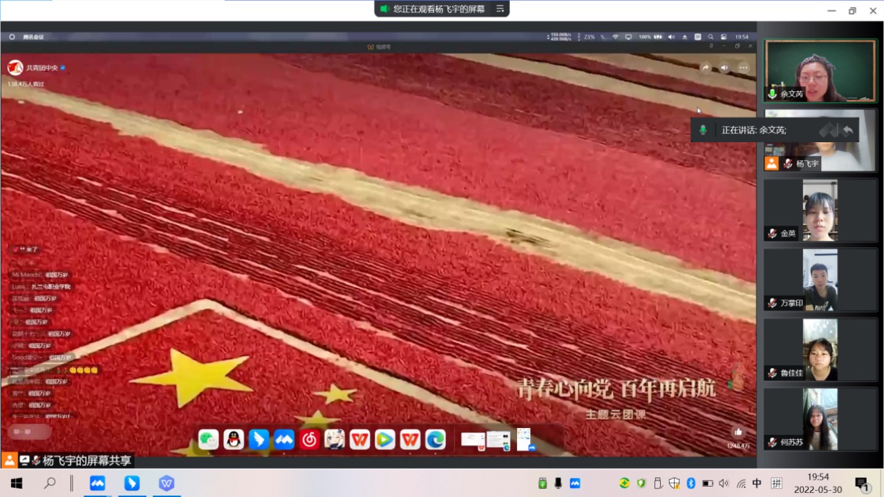Open DingTalk from the shared-screen dock
Viewport: 884px width, 497px height.
pos(259,439)
